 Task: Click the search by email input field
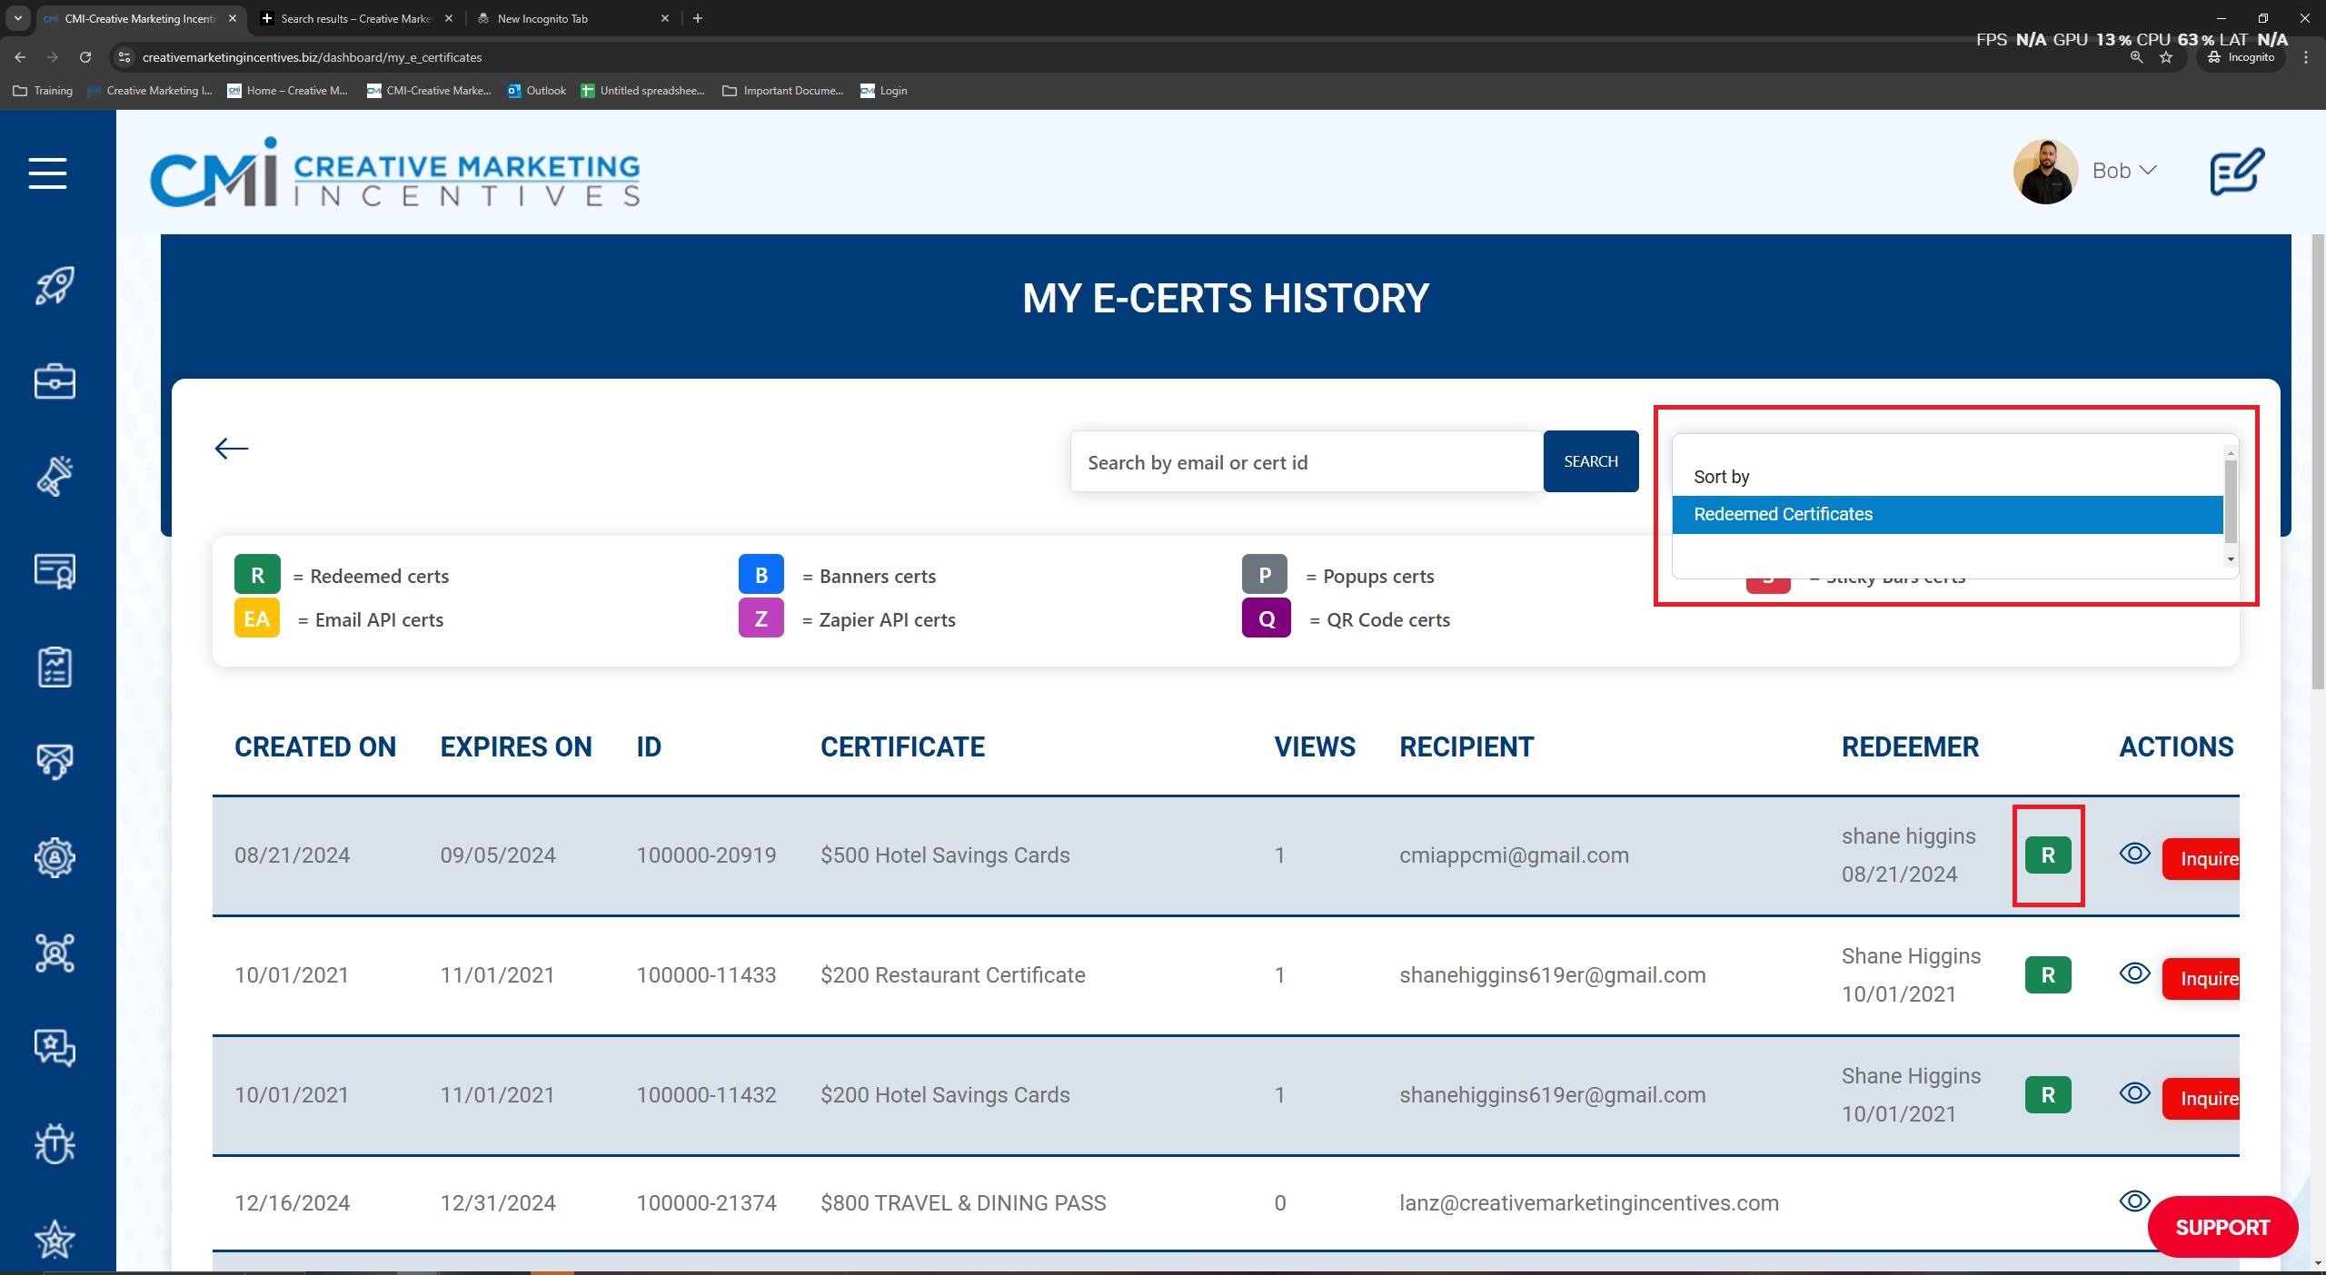coord(1306,462)
